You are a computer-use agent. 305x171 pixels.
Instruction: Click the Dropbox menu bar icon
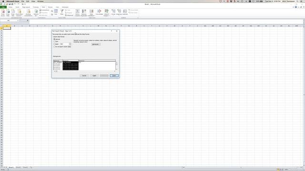point(231,1)
